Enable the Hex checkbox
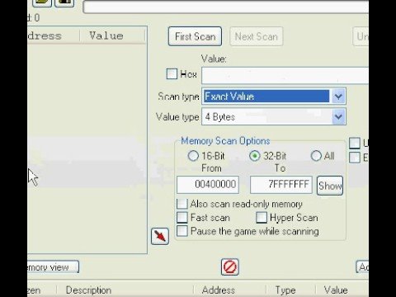Viewport: 396px width, 297px height. (x=172, y=74)
